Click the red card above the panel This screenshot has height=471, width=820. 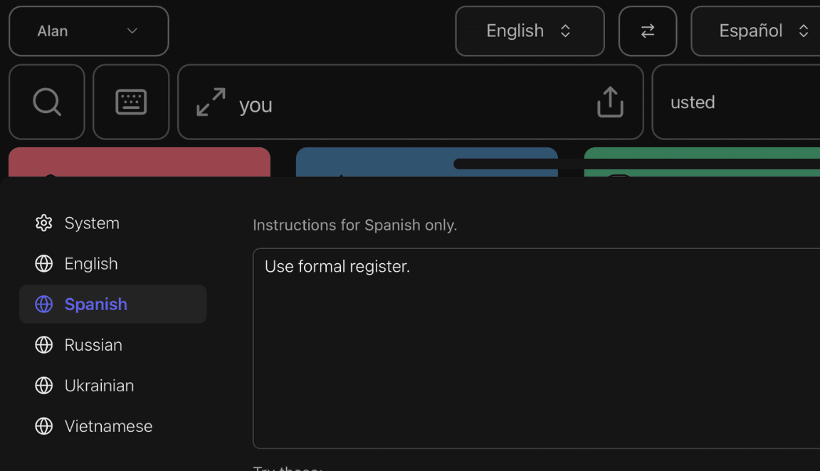pyautogui.click(x=139, y=160)
